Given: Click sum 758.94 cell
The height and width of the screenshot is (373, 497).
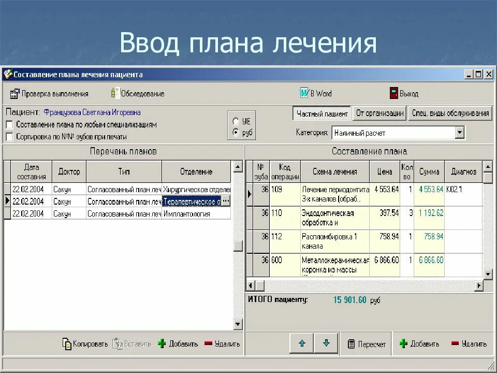Looking at the screenshot, I should [429, 241].
